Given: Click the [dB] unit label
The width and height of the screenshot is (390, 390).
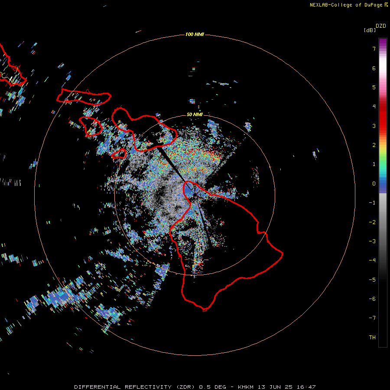Looking at the screenshot, I should click(x=370, y=30).
